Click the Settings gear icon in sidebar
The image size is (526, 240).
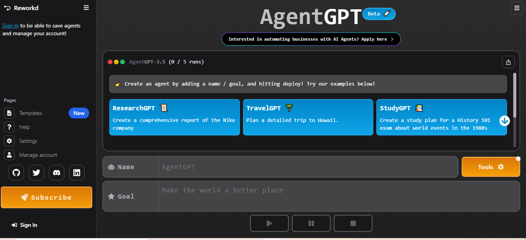(9, 141)
